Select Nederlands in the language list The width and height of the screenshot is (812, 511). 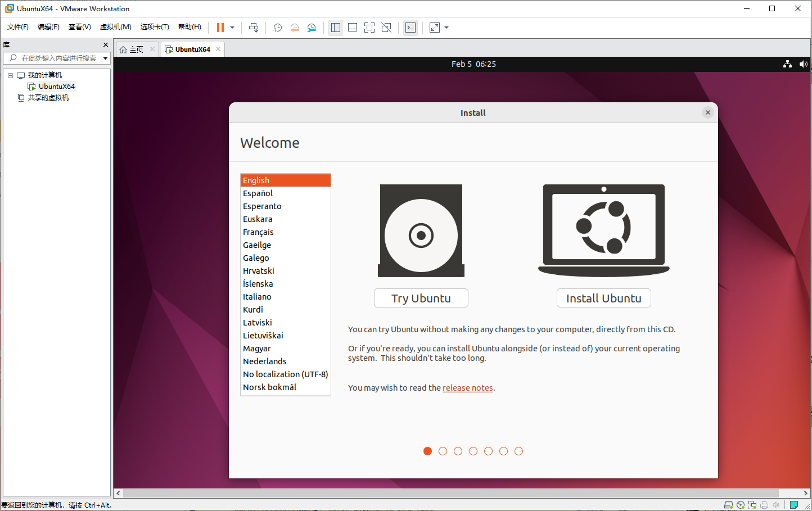coord(286,361)
